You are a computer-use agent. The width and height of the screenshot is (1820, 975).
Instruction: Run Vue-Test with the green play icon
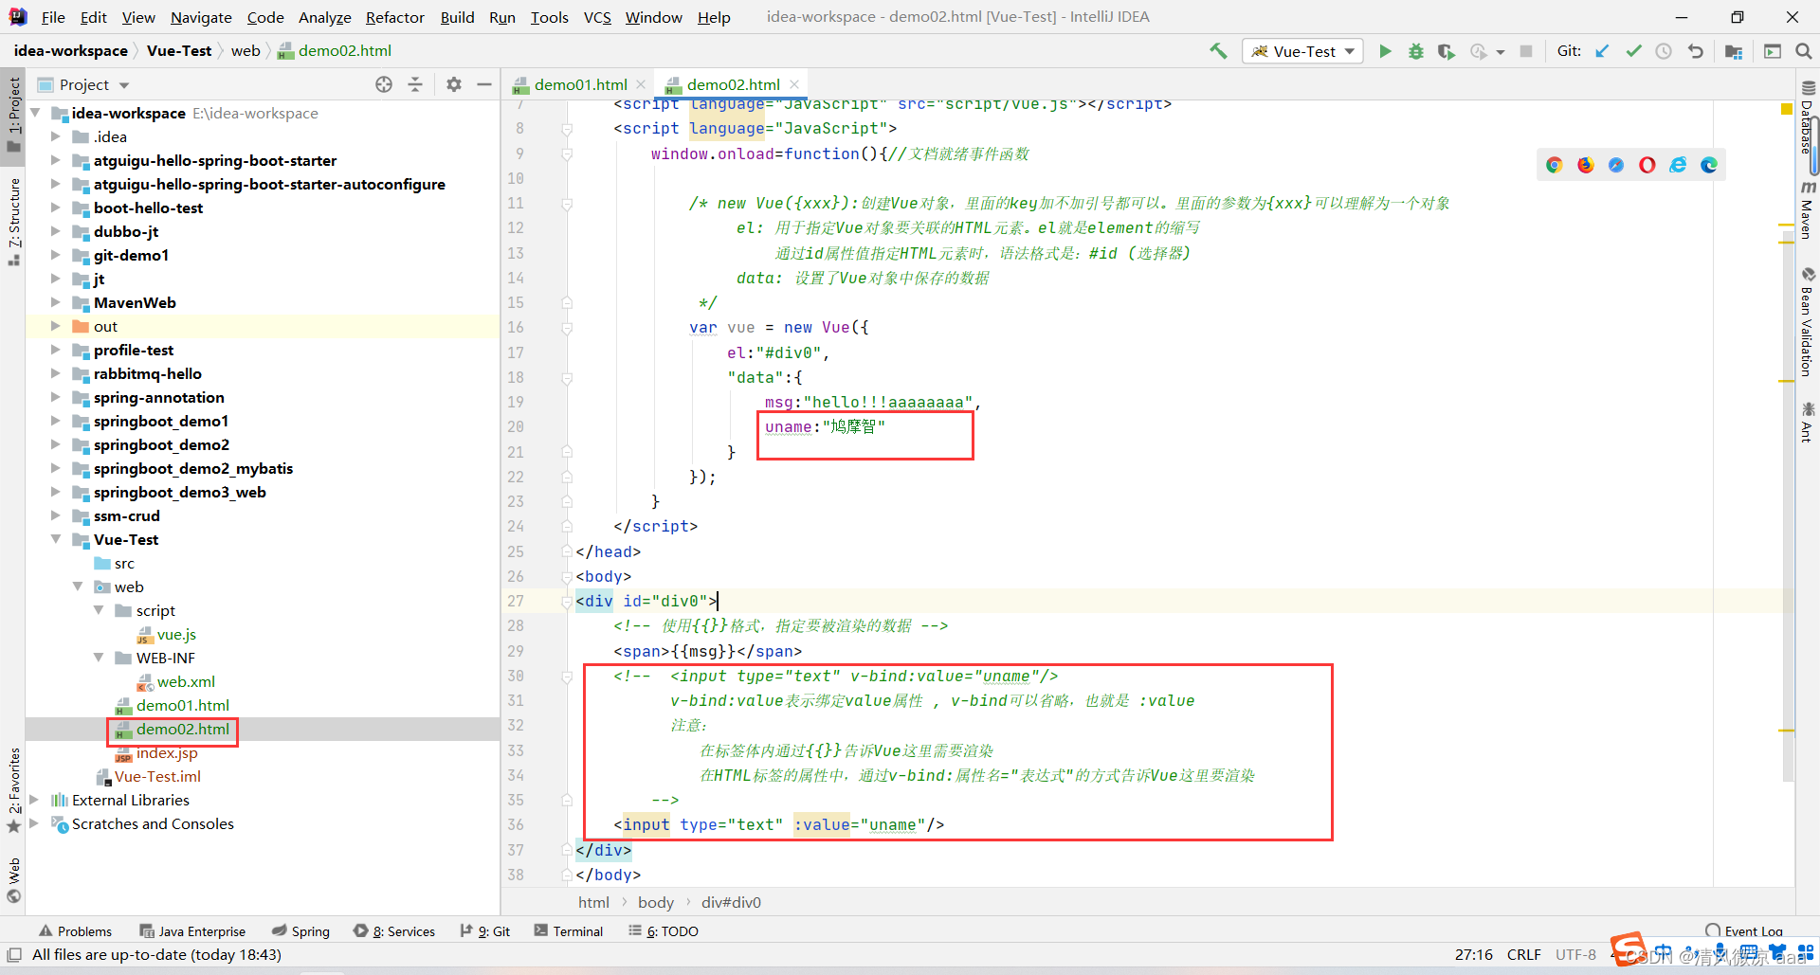pyautogui.click(x=1385, y=51)
